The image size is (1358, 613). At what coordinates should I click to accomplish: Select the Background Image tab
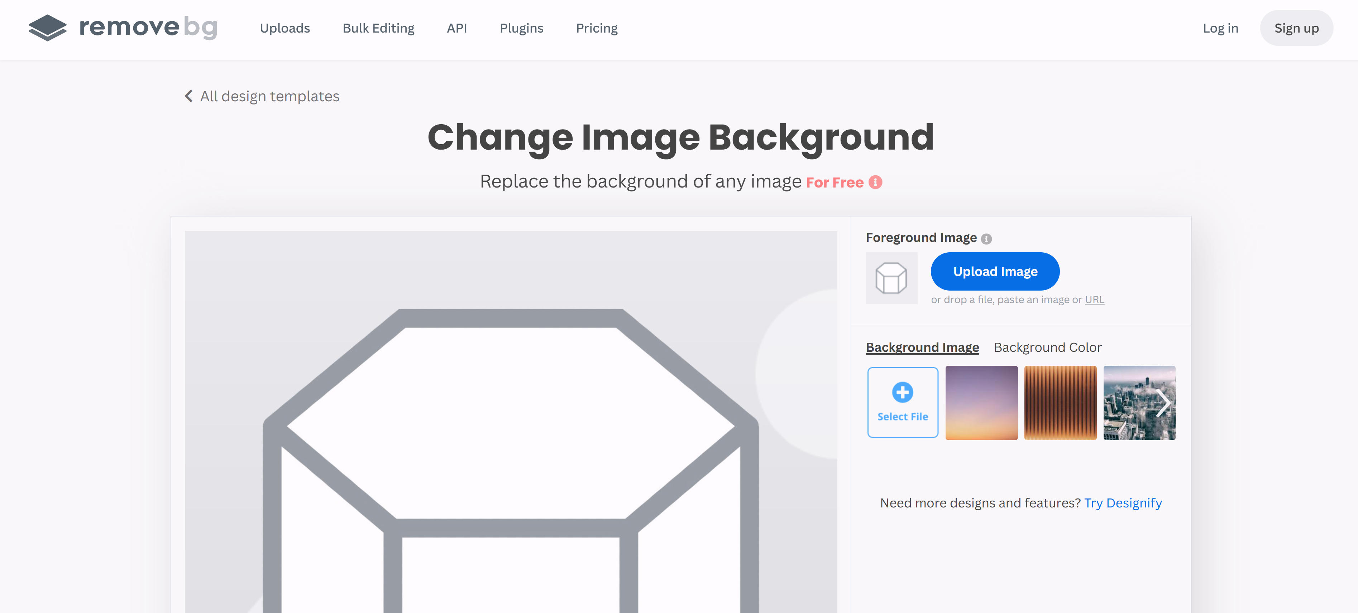click(922, 347)
